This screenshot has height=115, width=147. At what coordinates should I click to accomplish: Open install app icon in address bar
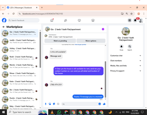(122, 14)
